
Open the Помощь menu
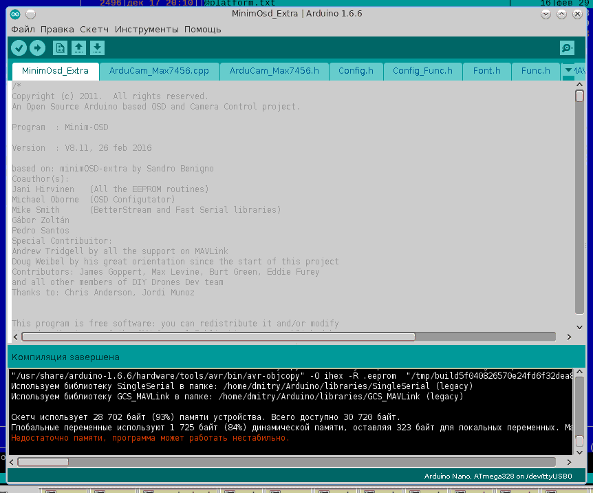click(x=203, y=30)
